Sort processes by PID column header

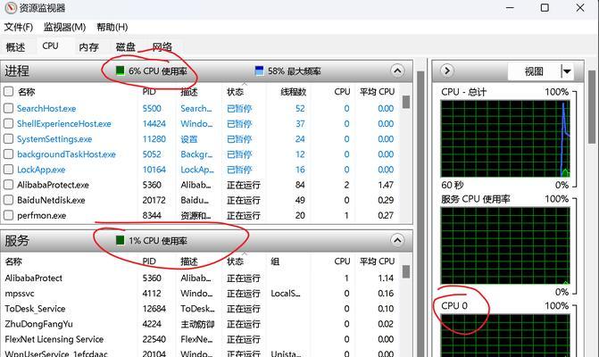(x=149, y=92)
